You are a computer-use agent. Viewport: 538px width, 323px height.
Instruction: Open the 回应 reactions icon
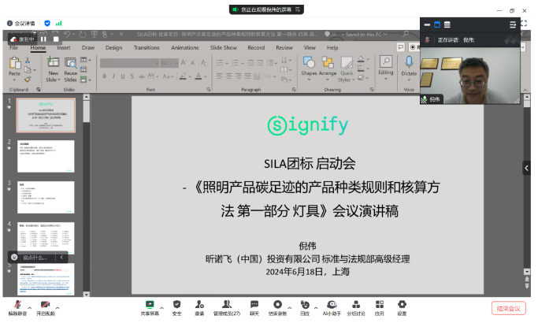305,304
